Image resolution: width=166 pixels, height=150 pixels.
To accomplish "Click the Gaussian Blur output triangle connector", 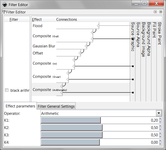I will click(x=86, y=46).
